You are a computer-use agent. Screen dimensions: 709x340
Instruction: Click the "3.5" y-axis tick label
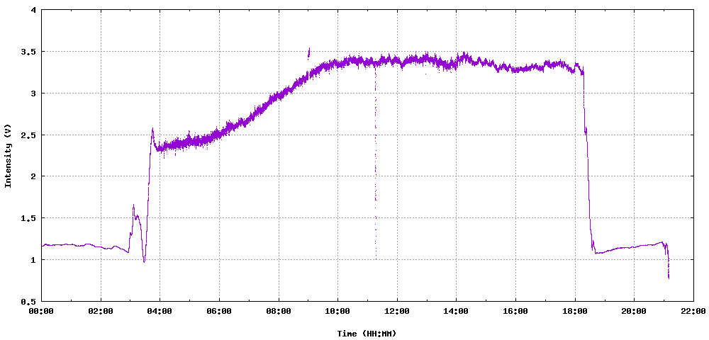click(x=28, y=52)
